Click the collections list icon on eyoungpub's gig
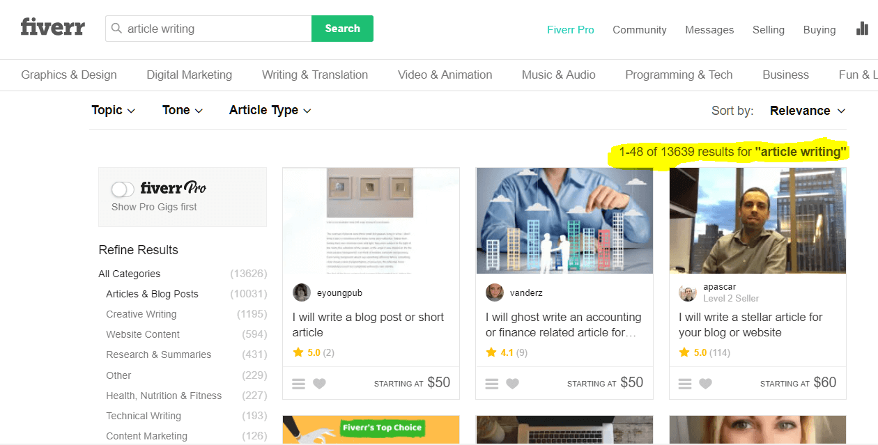The image size is (878, 445). [298, 383]
